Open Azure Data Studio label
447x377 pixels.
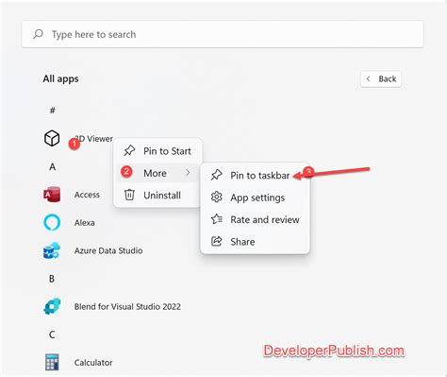tap(108, 250)
